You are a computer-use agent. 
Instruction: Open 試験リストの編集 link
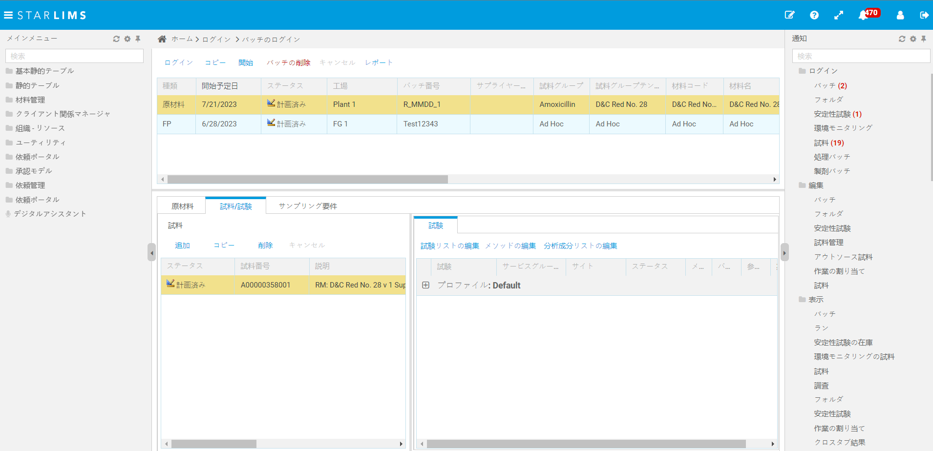[450, 246]
